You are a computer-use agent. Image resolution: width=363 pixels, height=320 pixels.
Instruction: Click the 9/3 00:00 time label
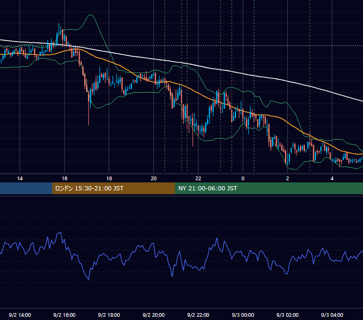coord(243,315)
